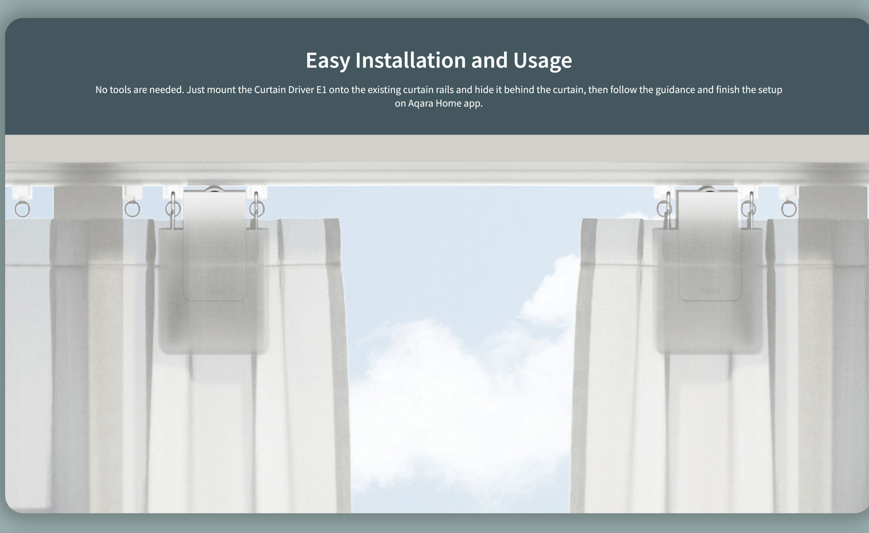869x533 pixels.
Task: Click the "Curtain Driver E1" text in the description
Action: tap(290, 90)
